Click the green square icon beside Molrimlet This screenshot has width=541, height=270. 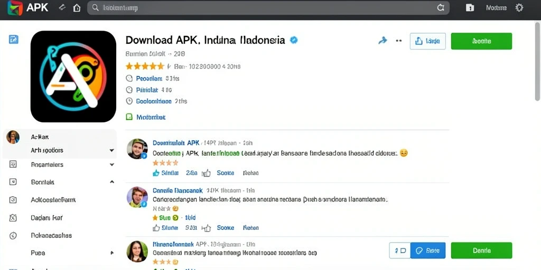click(x=129, y=117)
